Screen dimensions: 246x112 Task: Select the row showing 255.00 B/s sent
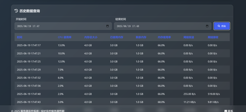pyautogui.click(x=122, y=94)
